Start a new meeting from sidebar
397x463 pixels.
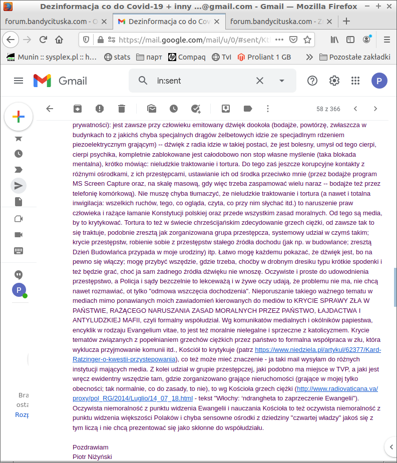(x=19, y=219)
